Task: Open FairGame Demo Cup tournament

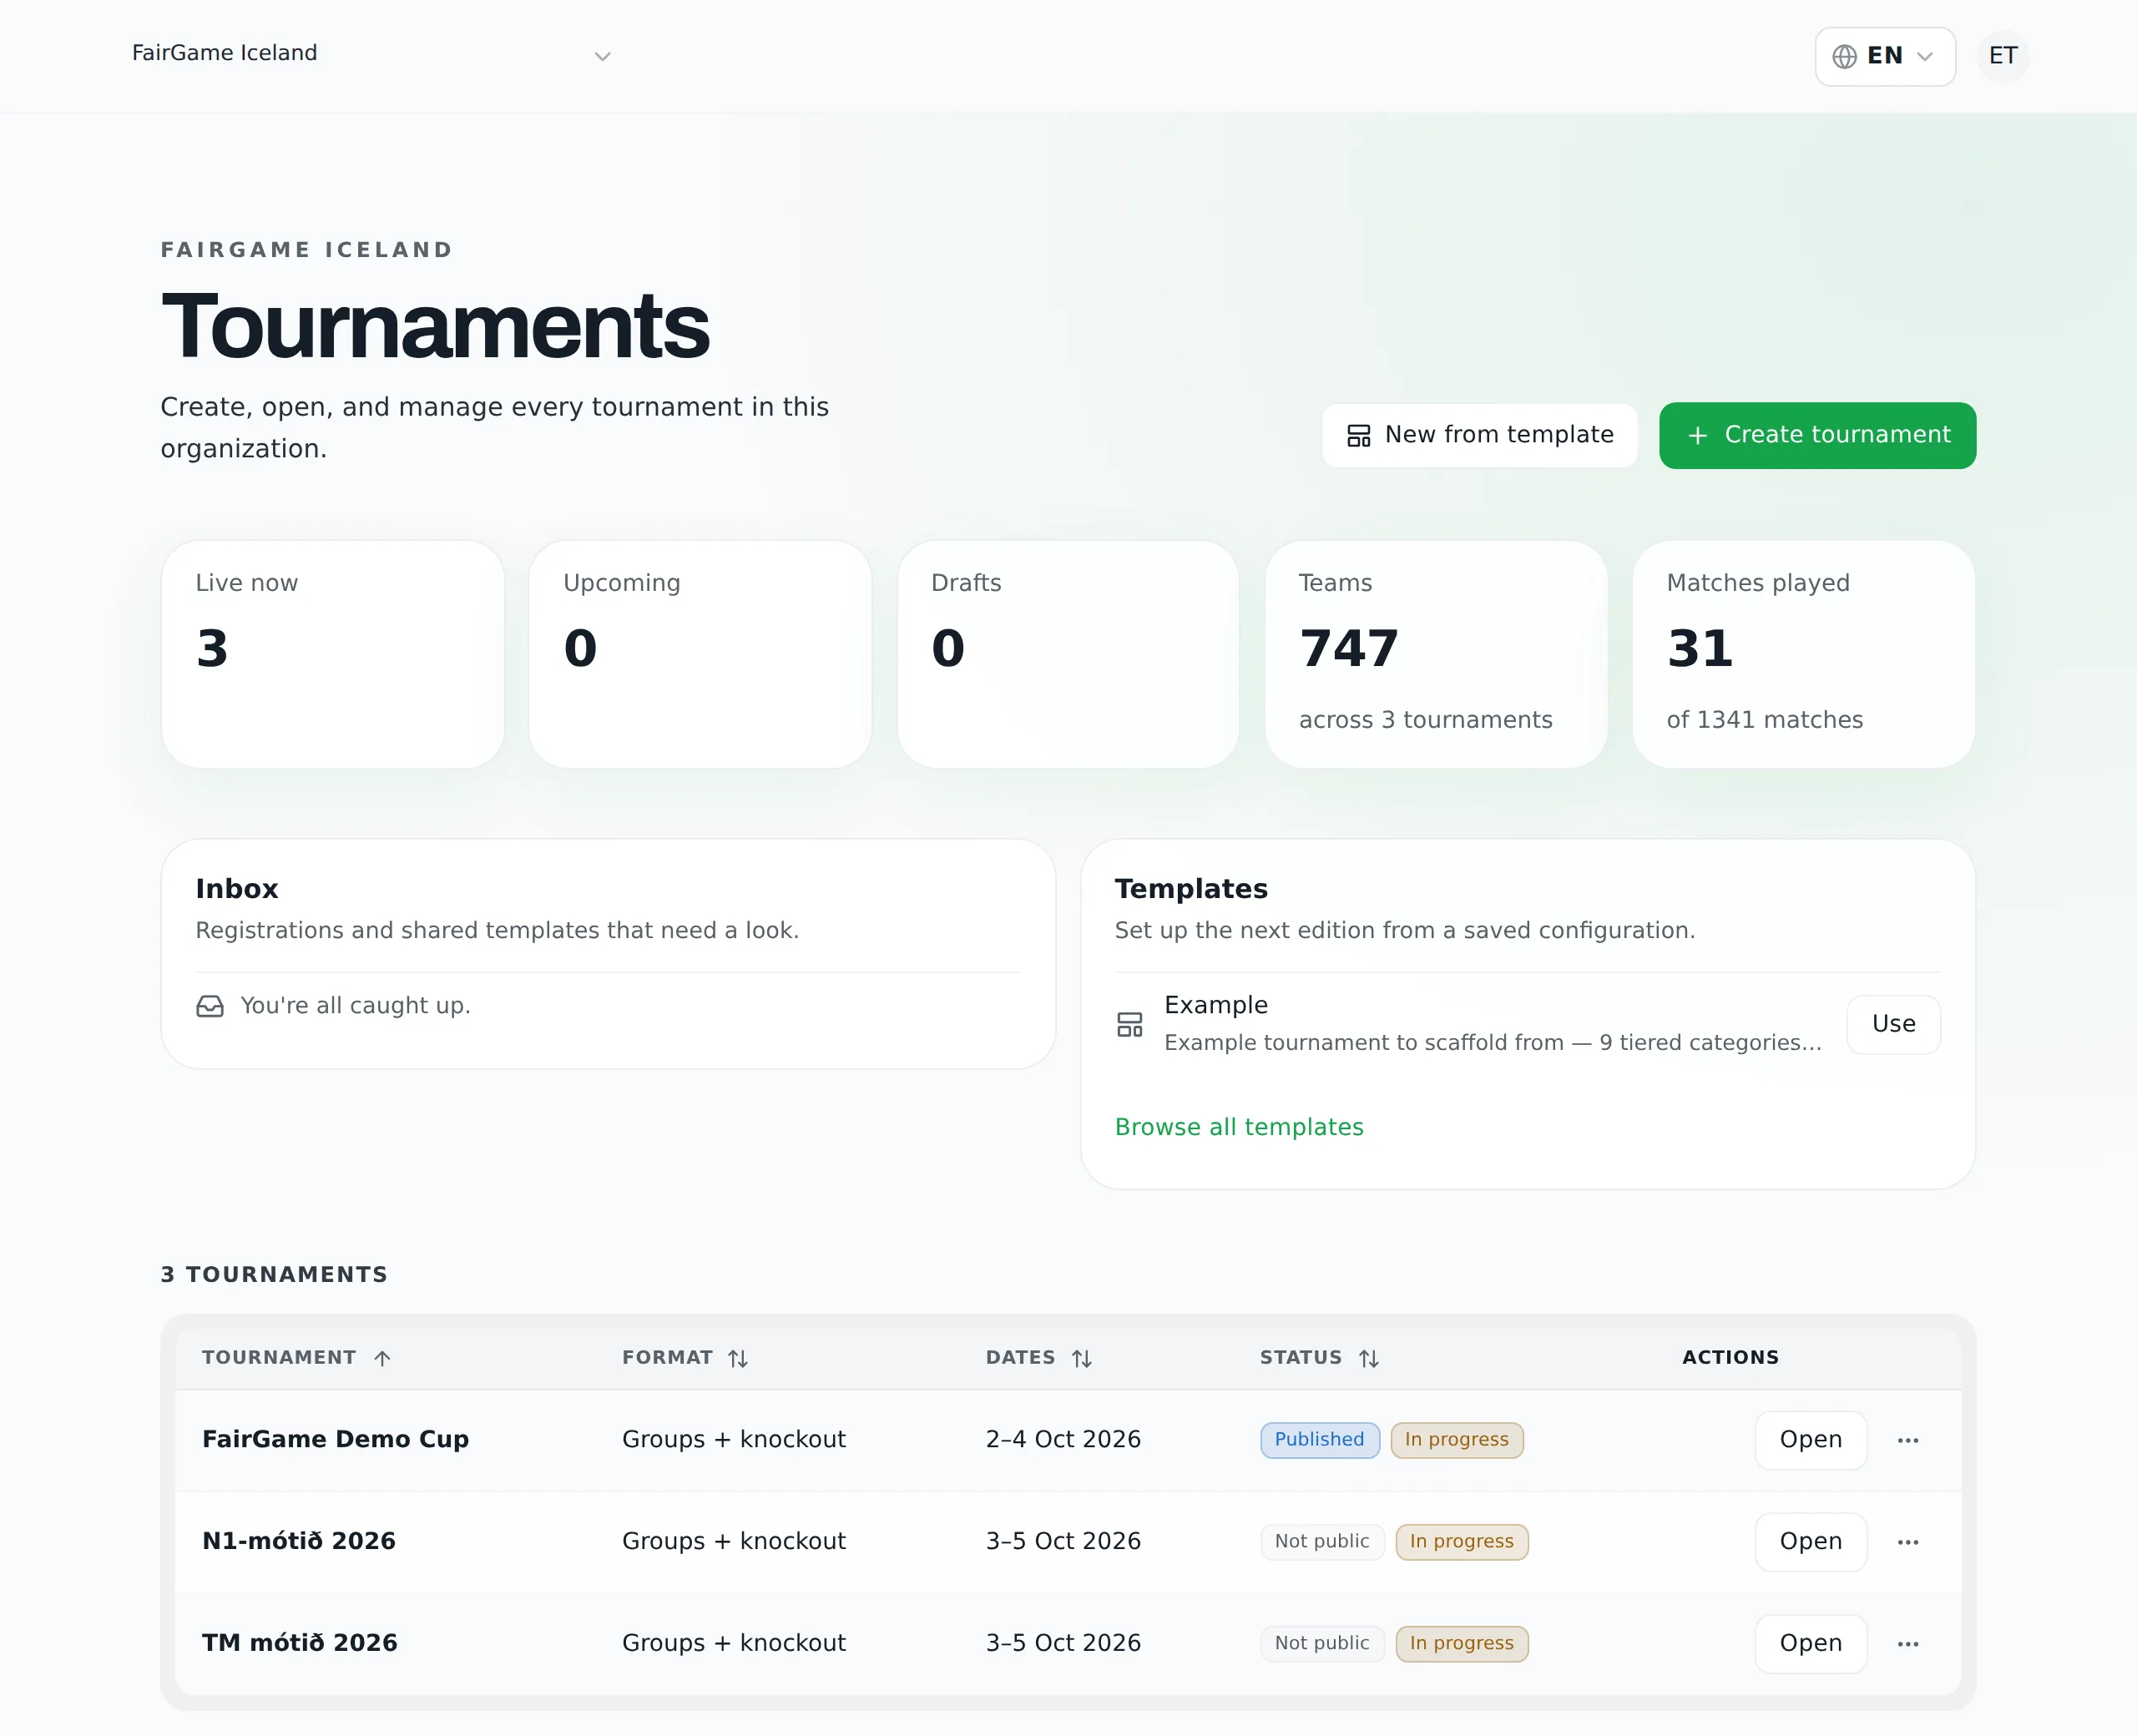Action: tap(1810, 1440)
